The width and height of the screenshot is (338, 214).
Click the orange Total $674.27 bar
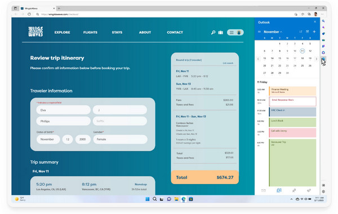click(x=205, y=177)
